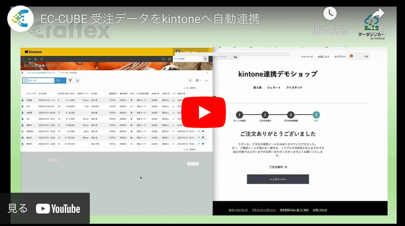The width and height of the screenshot is (405, 226).
Task: Edit the 2023-07-01 19:05 order row
Action: click(198, 131)
